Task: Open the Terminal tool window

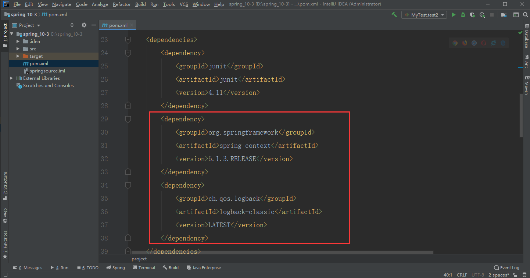Action: coord(144,268)
